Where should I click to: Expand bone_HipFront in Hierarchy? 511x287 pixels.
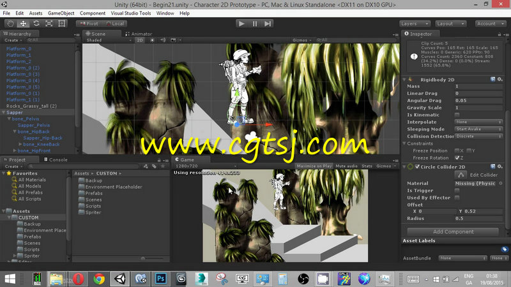click(15, 151)
